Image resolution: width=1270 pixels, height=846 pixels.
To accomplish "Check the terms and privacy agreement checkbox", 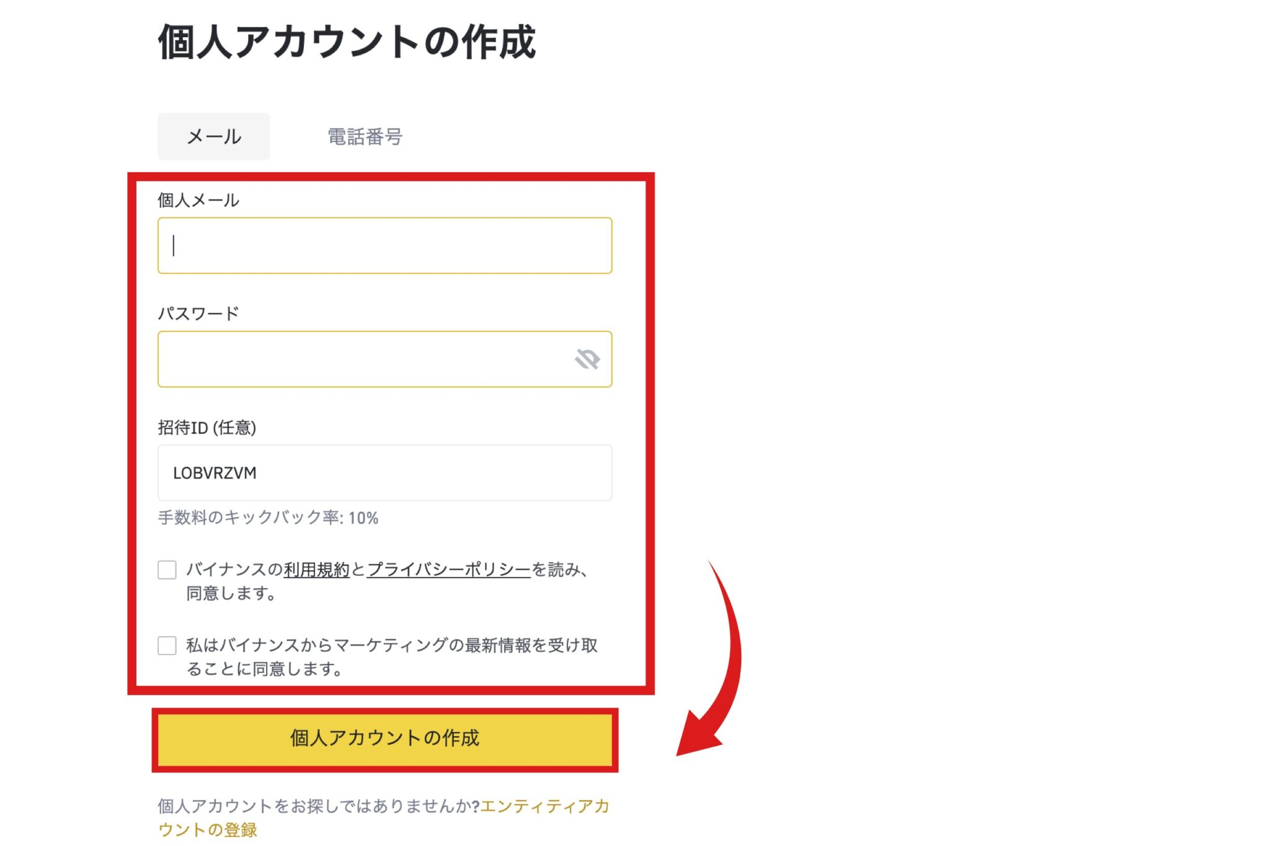I will (167, 570).
